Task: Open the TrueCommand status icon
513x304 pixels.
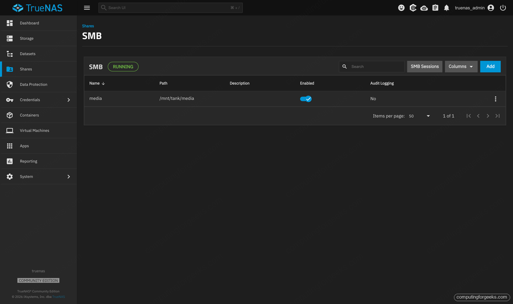Action: pos(413,8)
